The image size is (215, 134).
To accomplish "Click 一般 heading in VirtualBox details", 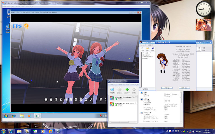I will tap(145, 93).
